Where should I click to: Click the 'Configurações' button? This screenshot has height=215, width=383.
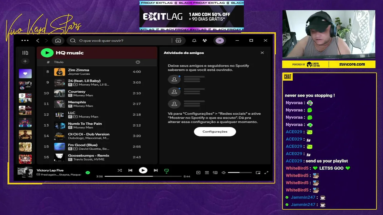215,132
